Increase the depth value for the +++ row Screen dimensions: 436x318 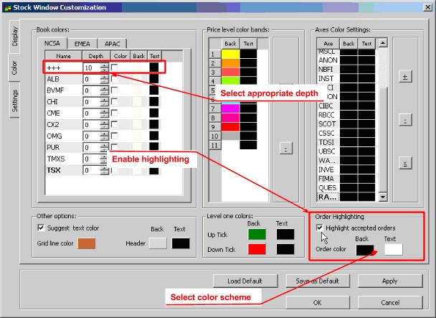pyautogui.click(x=105, y=65)
